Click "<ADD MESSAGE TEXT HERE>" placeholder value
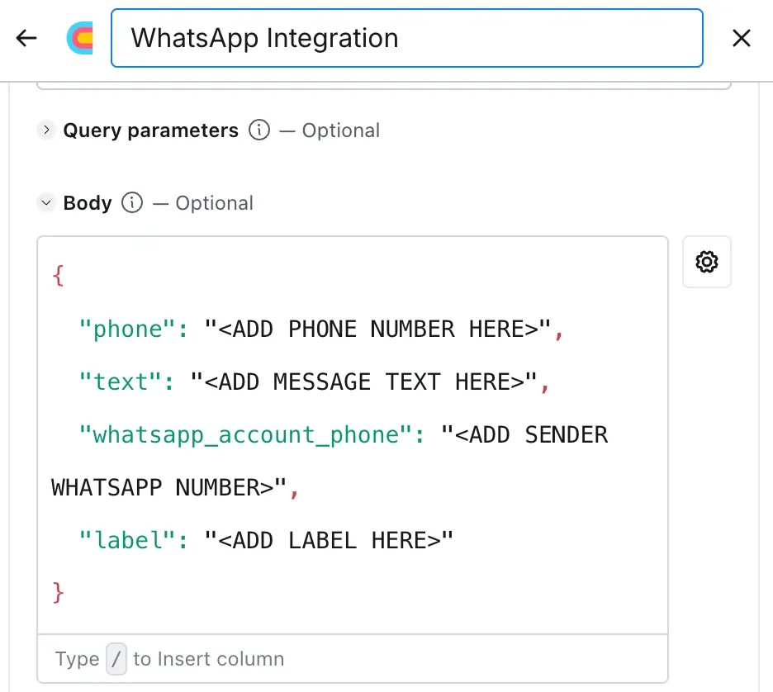This screenshot has width=773, height=692. 363,382
